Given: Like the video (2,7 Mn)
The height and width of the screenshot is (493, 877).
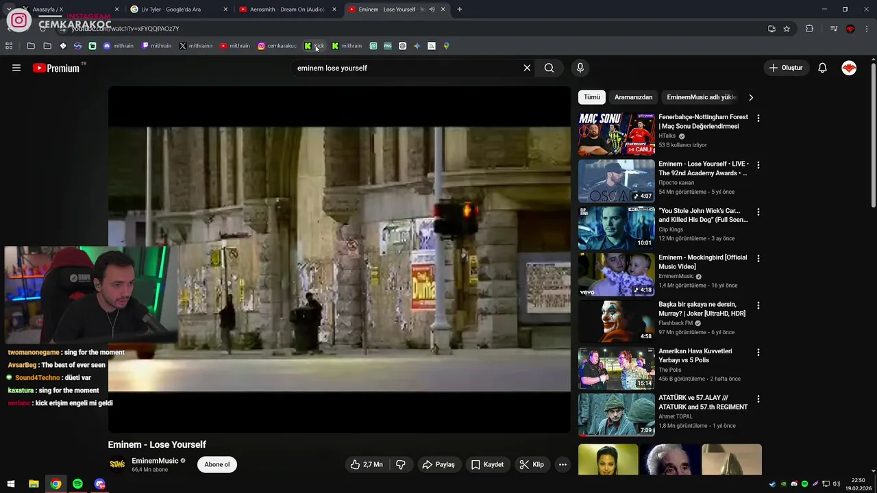Looking at the screenshot, I should (x=367, y=464).
